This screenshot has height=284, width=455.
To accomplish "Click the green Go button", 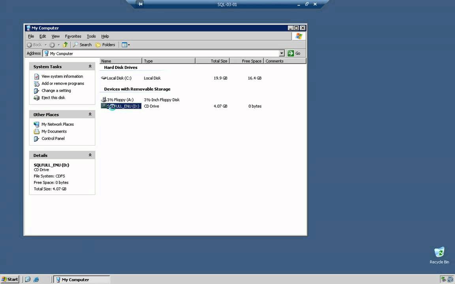I will pyautogui.click(x=294, y=53).
